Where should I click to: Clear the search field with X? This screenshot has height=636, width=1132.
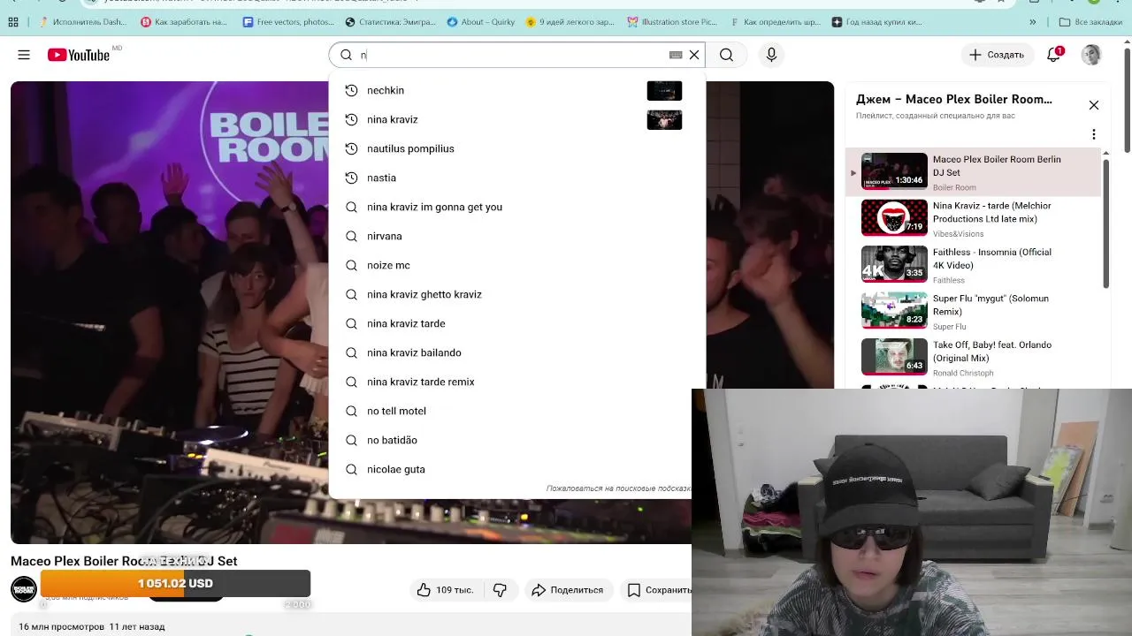[694, 55]
